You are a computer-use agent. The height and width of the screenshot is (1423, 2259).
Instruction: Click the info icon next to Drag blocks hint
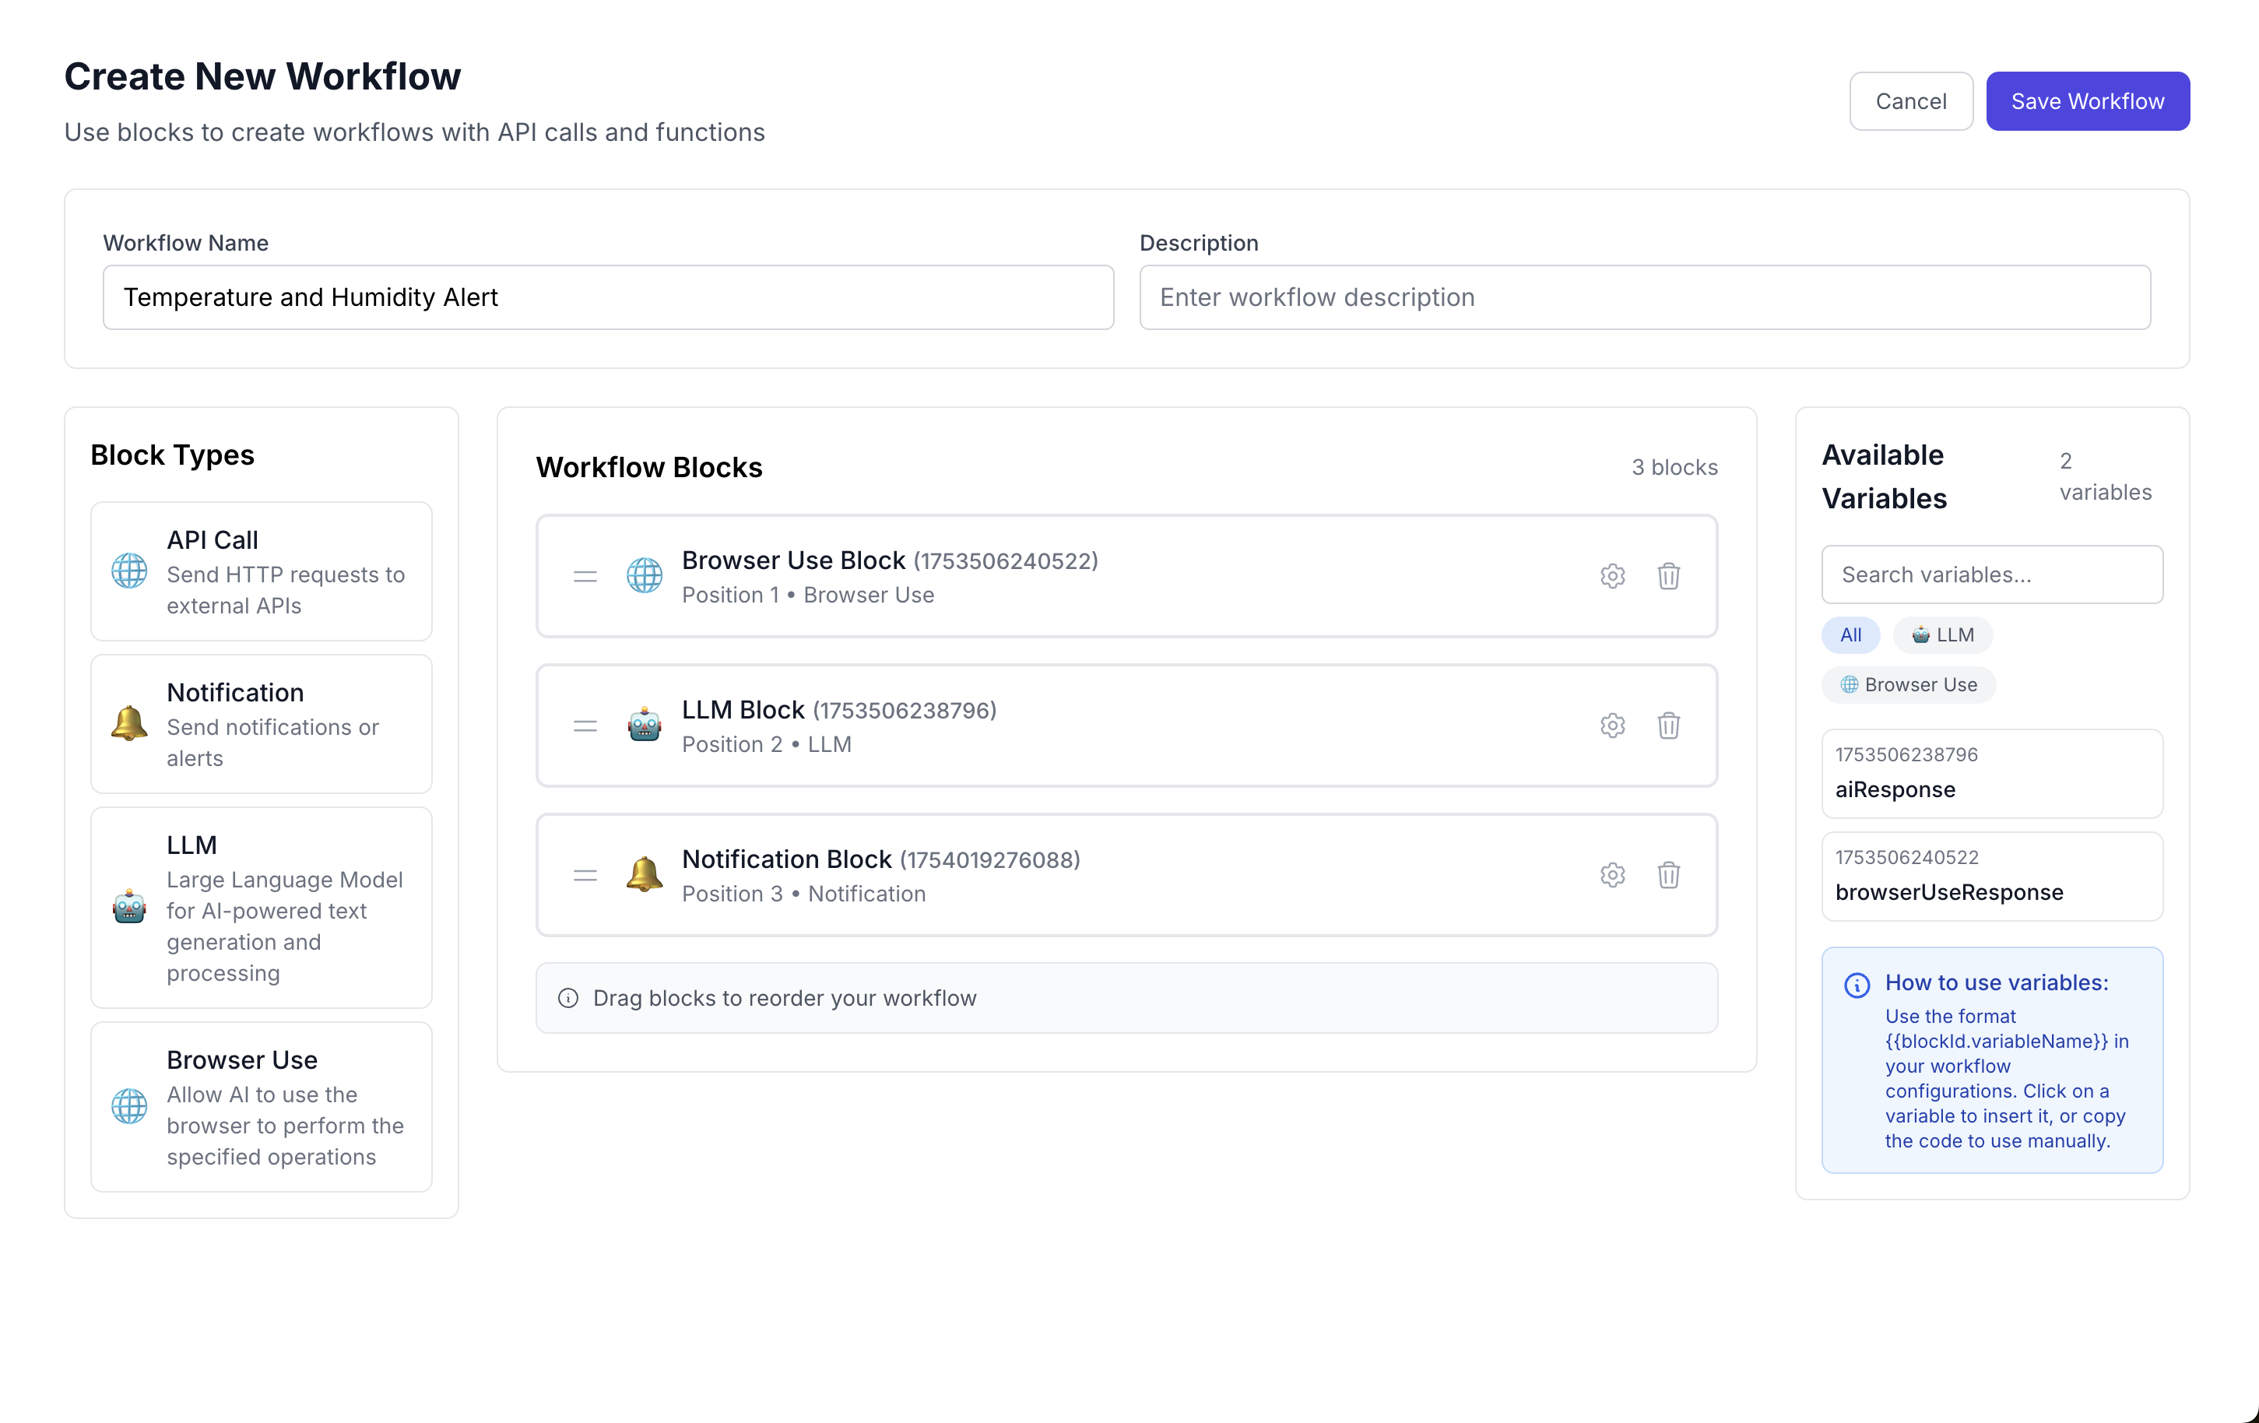click(567, 998)
